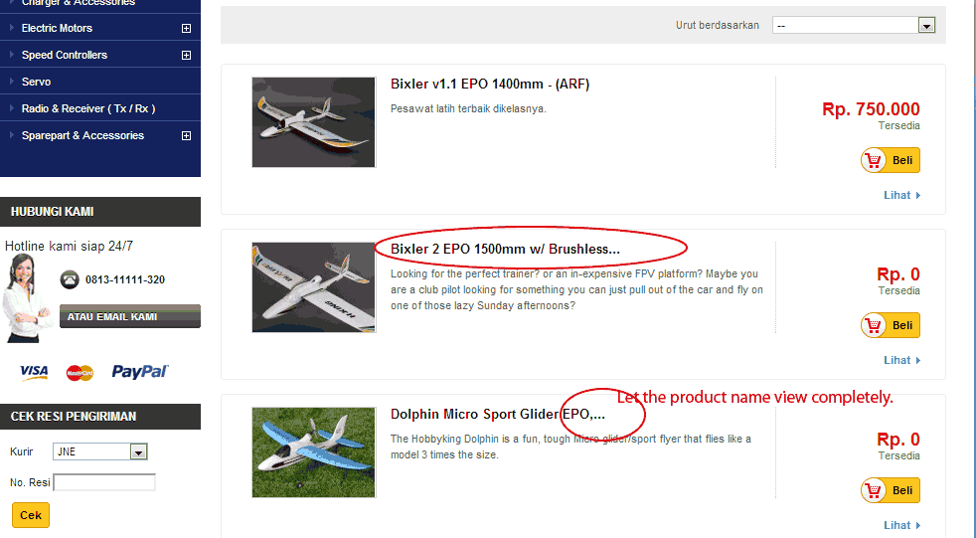Expand Sparepart & Accessories plus icon
Image resolution: width=976 pixels, height=538 pixels.
(x=186, y=135)
